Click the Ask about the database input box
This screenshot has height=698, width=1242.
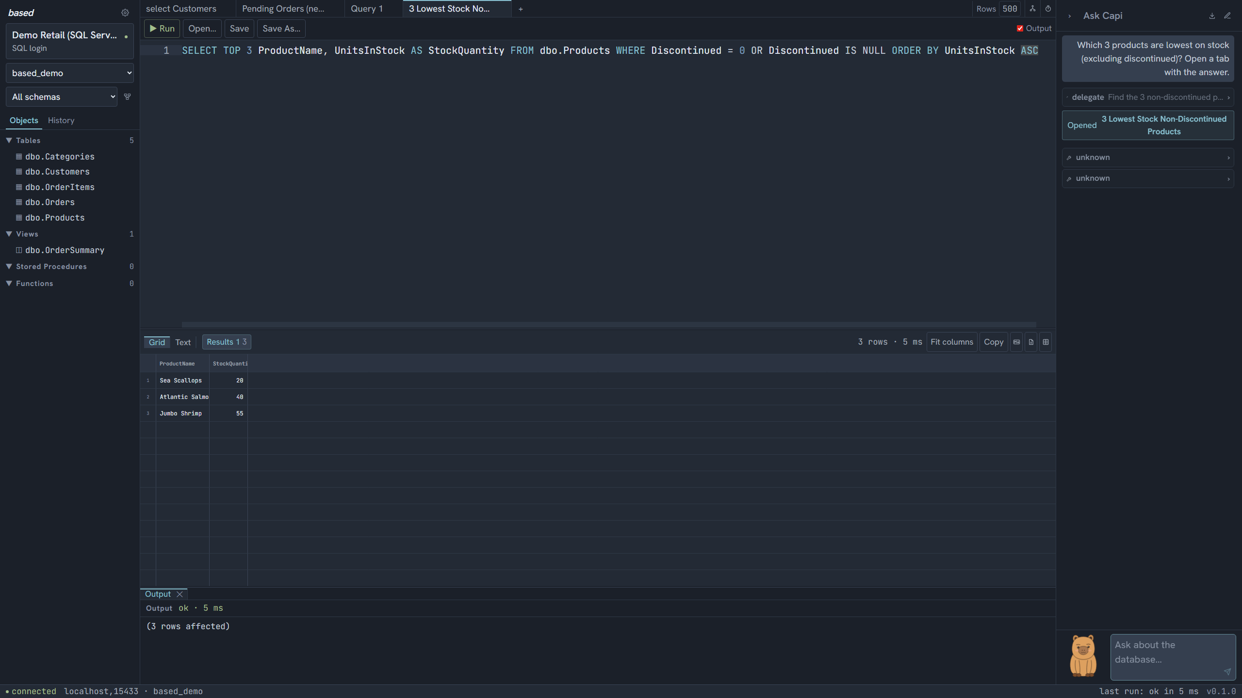1173,657
